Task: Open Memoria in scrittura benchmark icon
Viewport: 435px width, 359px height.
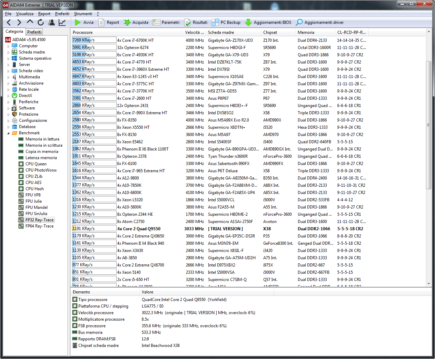Action: click(x=21, y=145)
